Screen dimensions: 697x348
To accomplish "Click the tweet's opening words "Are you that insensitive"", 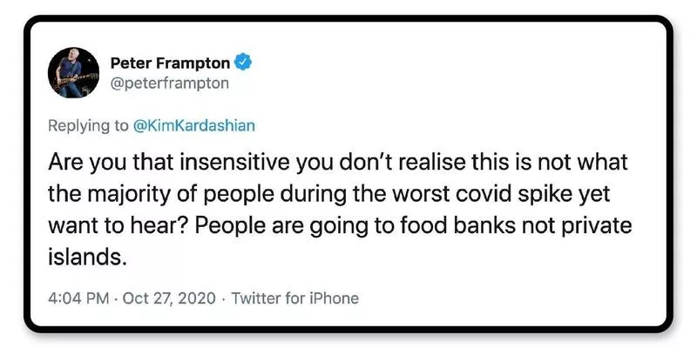I will point(149,164).
